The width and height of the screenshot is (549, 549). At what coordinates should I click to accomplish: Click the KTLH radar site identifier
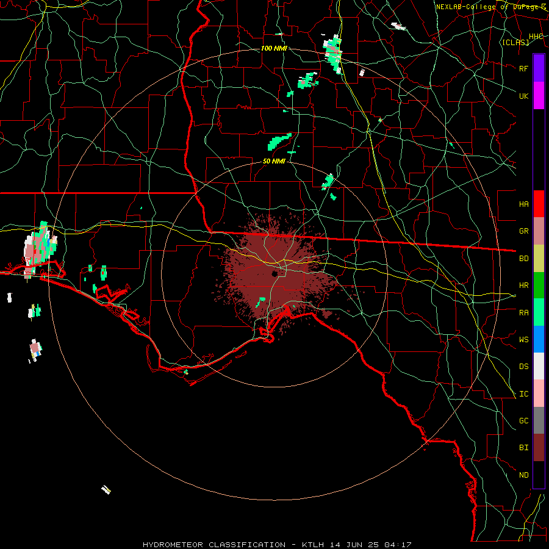tap(313, 545)
